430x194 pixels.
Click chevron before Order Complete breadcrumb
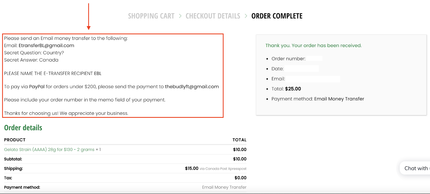[246, 16]
